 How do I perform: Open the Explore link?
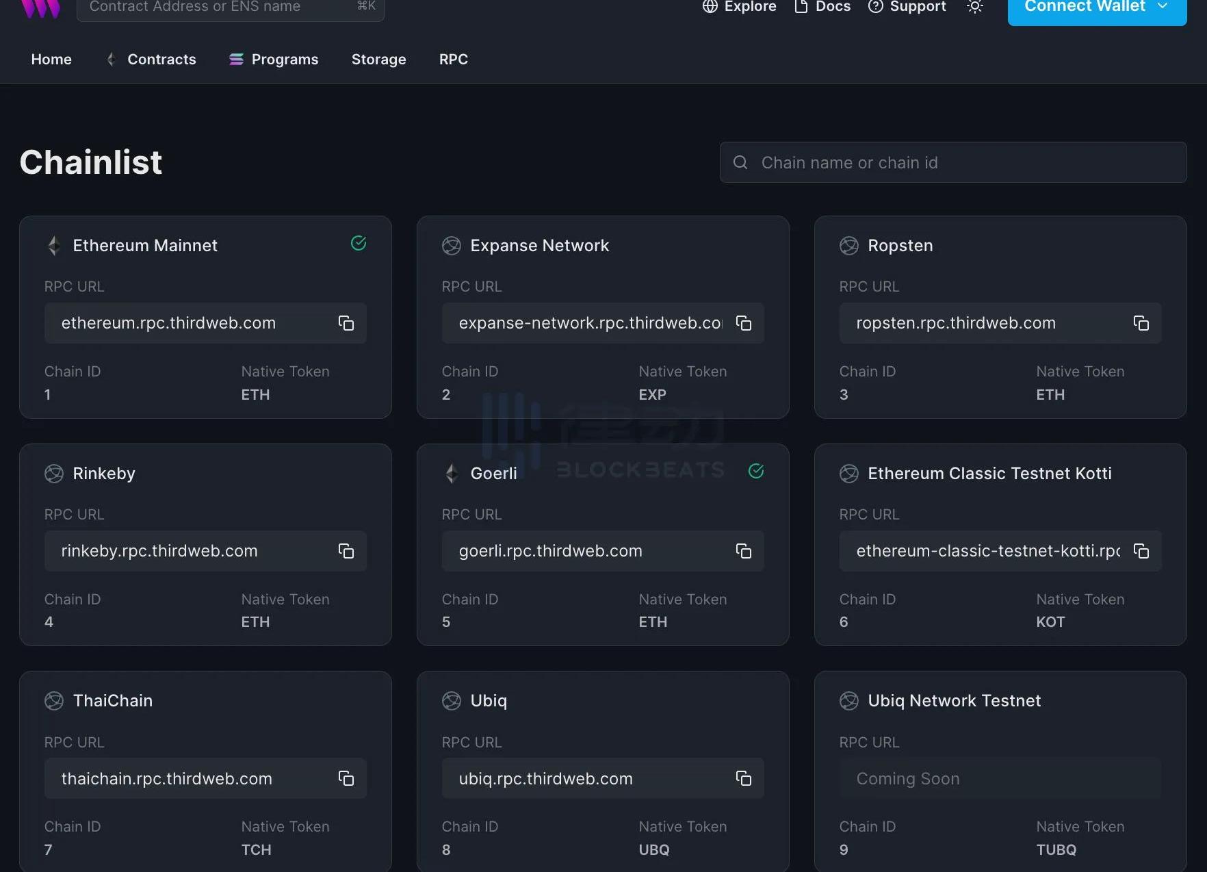tap(740, 7)
